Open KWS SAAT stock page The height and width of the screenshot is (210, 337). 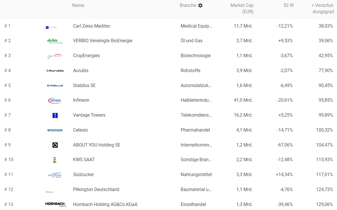click(84, 160)
